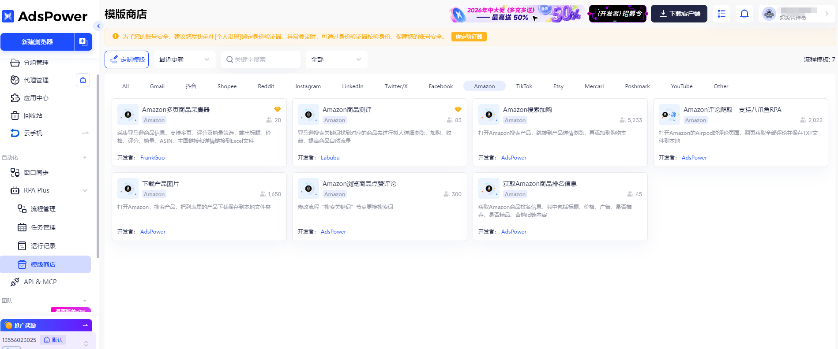Image resolution: width=838 pixels, height=349 pixels.
Task: Expand the 云手机 arrow
Action: (85, 133)
